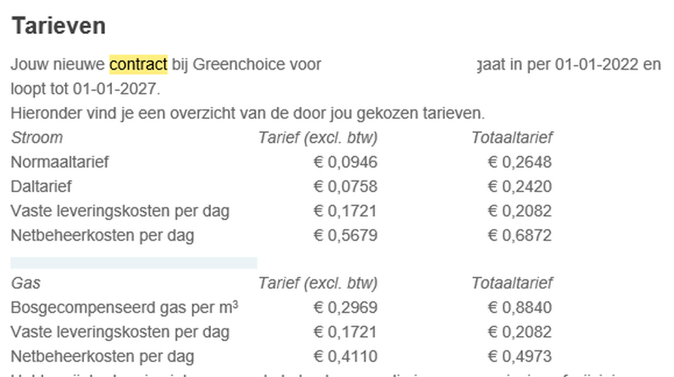Click gas Netbeheerkosten value € 0,4110
This screenshot has height=377, width=674.
pos(345,356)
